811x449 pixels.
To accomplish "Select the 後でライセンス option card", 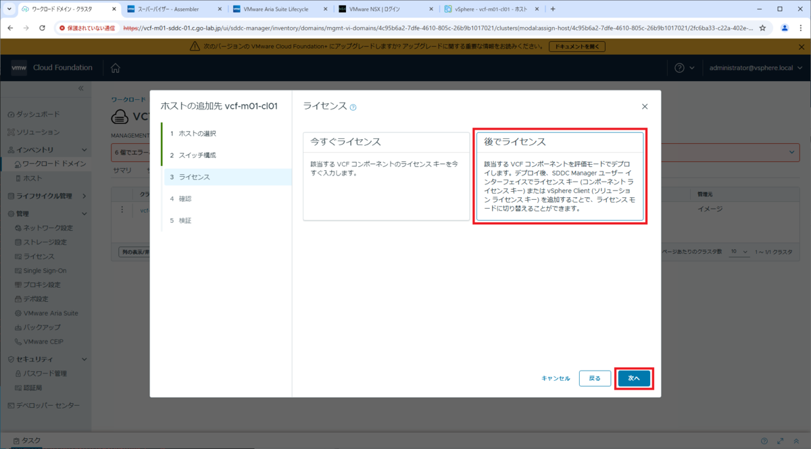I will tap(560, 176).
